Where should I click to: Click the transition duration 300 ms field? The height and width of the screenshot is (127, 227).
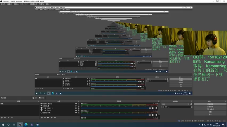tap(177, 107)
